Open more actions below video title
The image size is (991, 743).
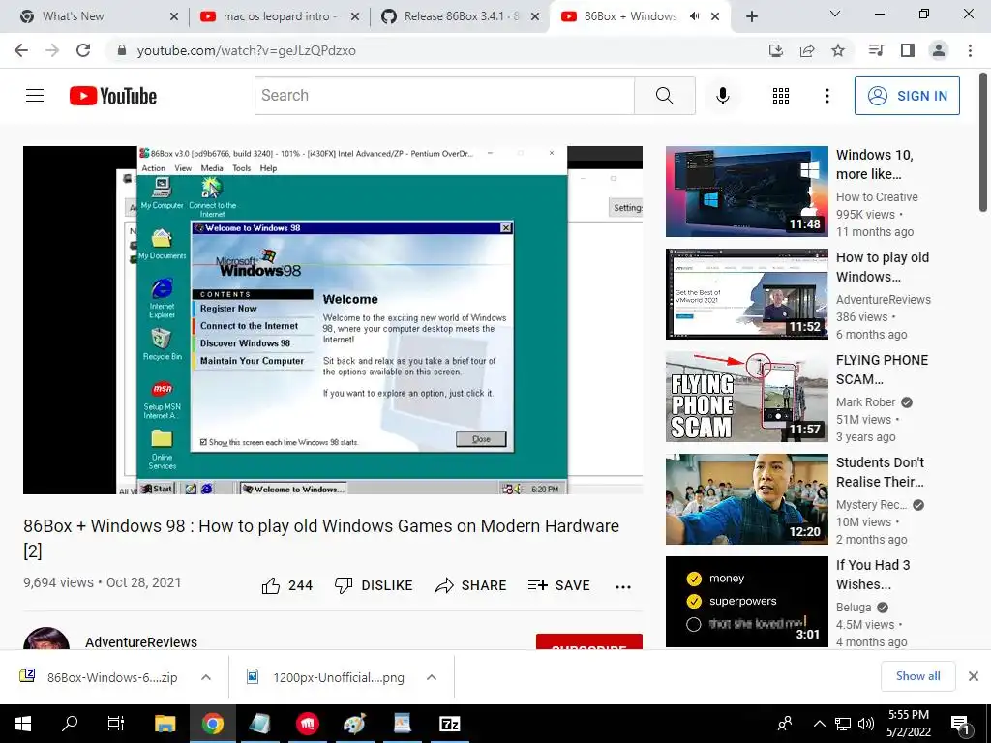622,587
